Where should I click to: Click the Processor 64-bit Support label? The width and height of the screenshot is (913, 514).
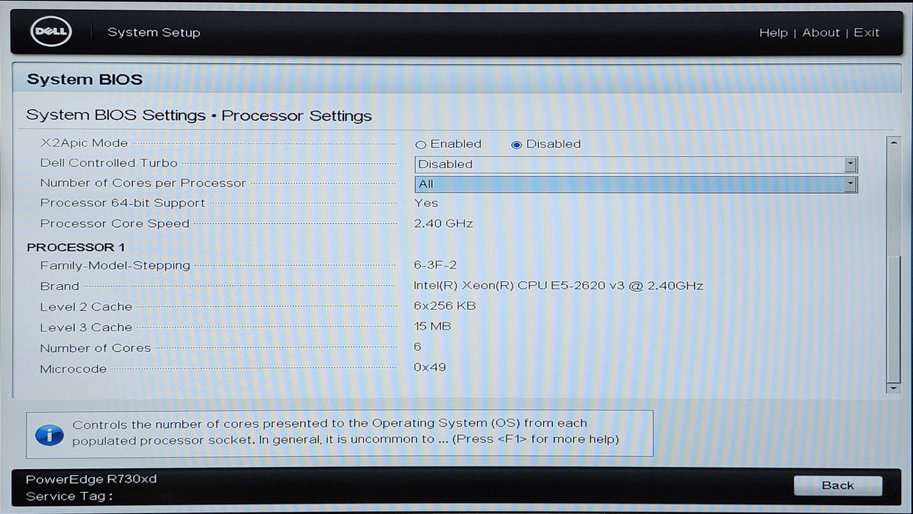(x=122, y=203)
